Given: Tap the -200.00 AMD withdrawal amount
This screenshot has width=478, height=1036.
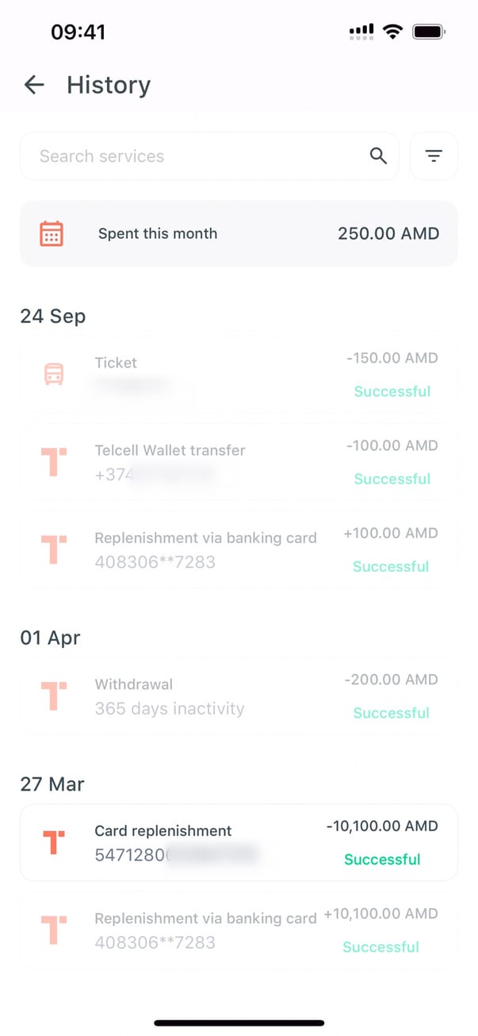Looking at the screenshot, I should pyautogui.click(x=391, y=680).
